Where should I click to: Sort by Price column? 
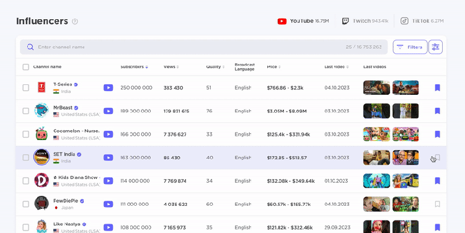pyautogui.click(x=273, y=67)
